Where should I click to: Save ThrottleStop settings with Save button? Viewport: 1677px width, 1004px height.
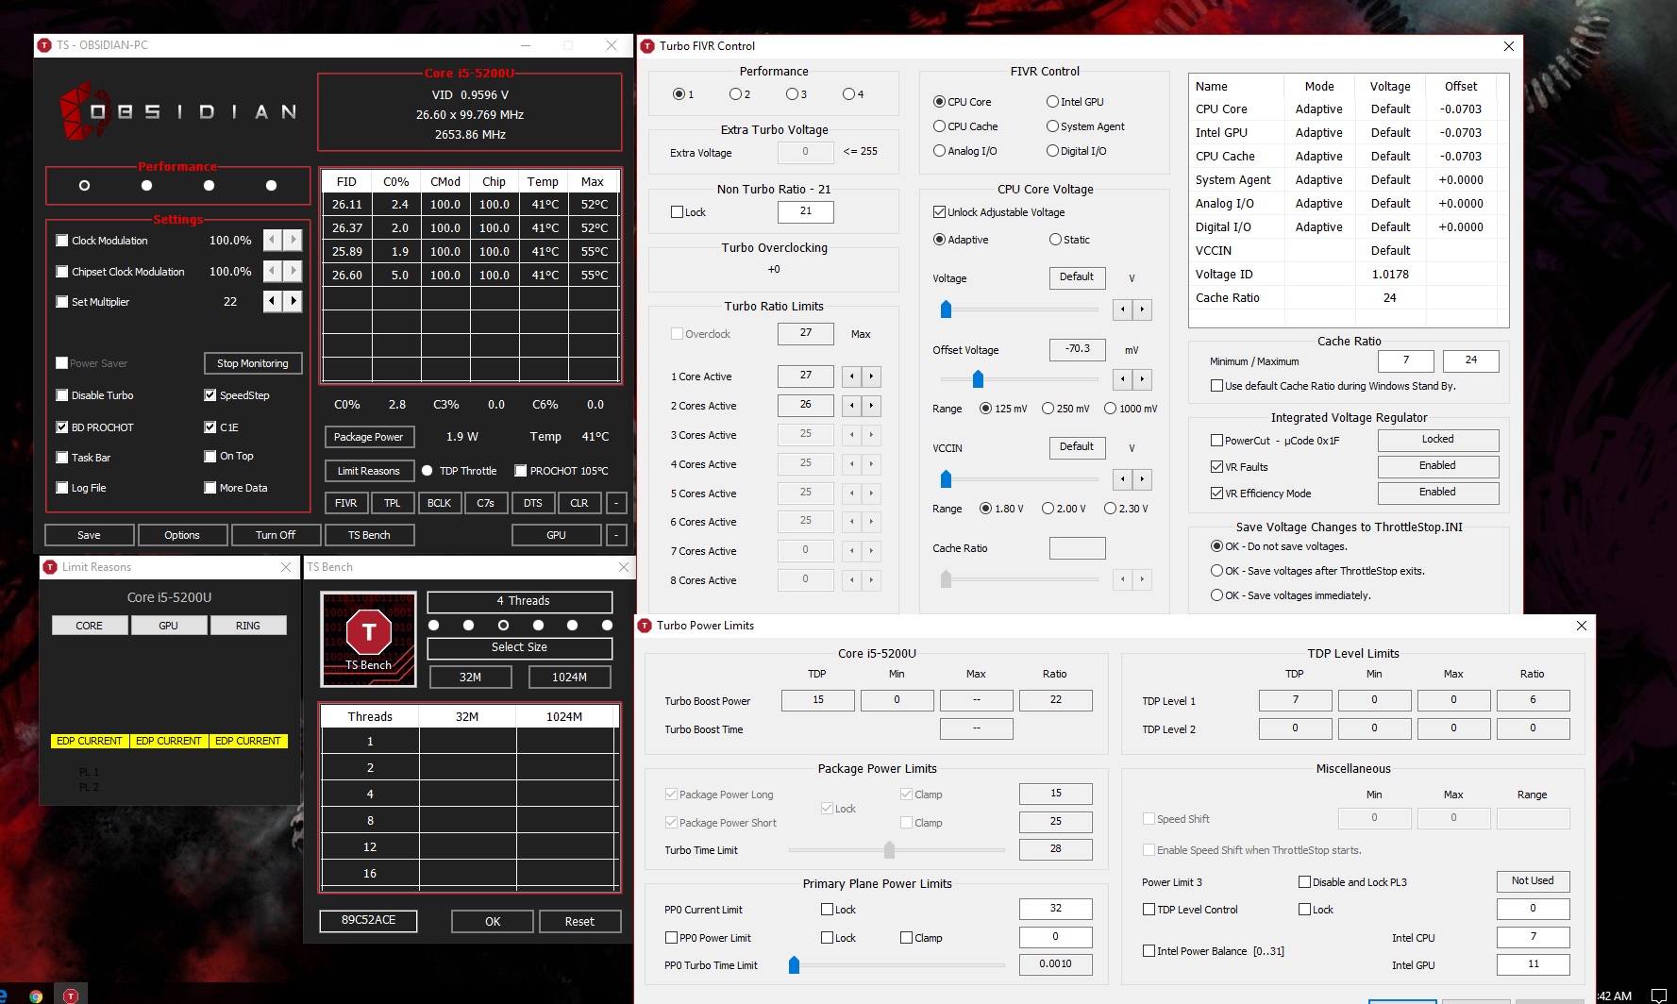tap(89, 535)
